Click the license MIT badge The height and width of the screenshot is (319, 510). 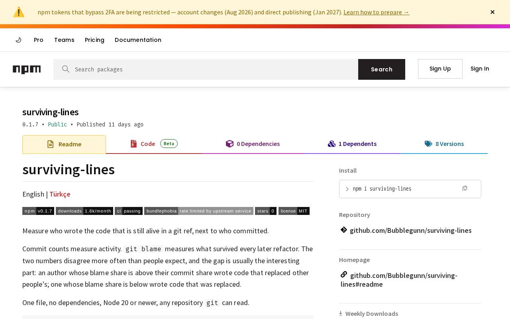294,211
